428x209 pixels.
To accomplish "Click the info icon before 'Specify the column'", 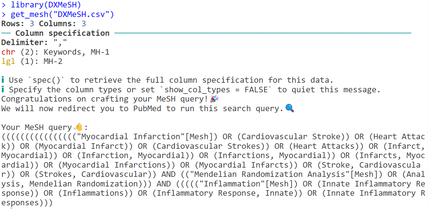I will click(x=3, y=90).
